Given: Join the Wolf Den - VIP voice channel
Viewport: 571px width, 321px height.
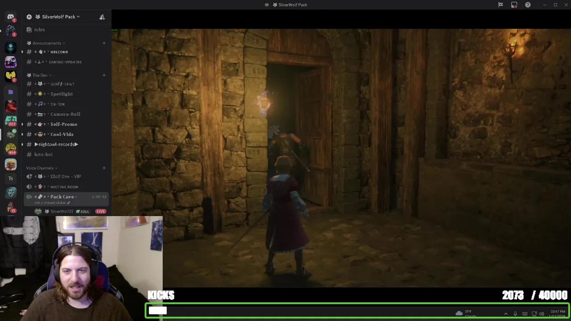Looking at the screenshot, I should 65,177.
